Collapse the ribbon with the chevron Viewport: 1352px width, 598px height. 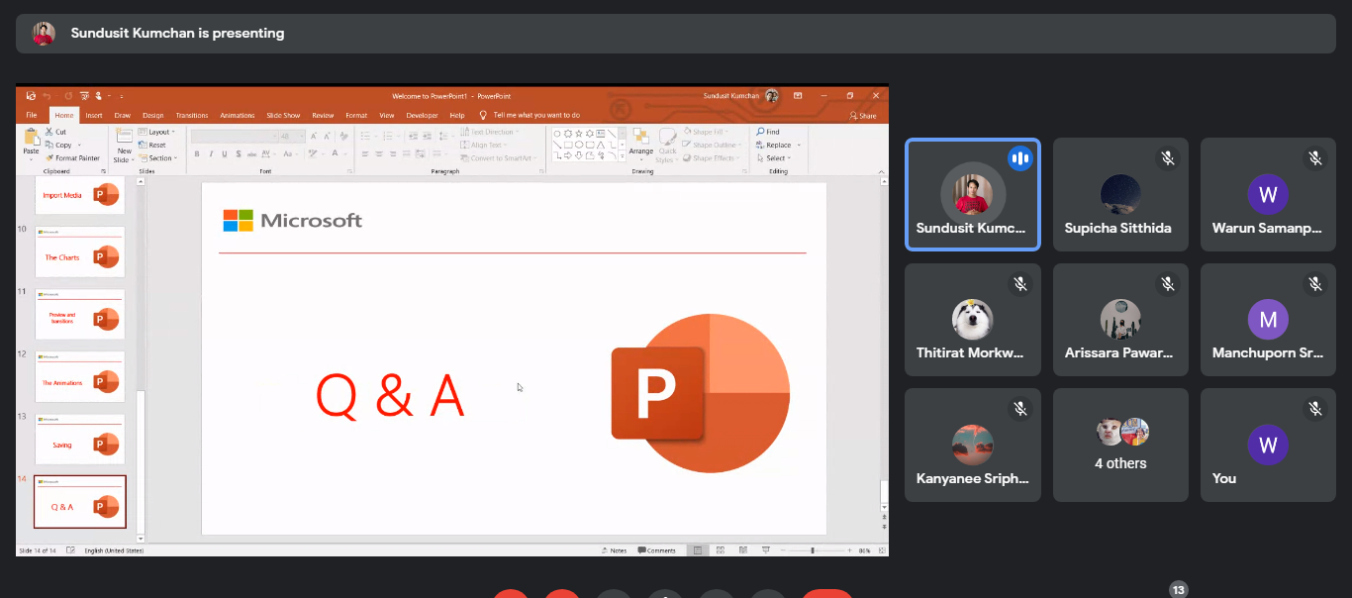[x=880, y=170]
